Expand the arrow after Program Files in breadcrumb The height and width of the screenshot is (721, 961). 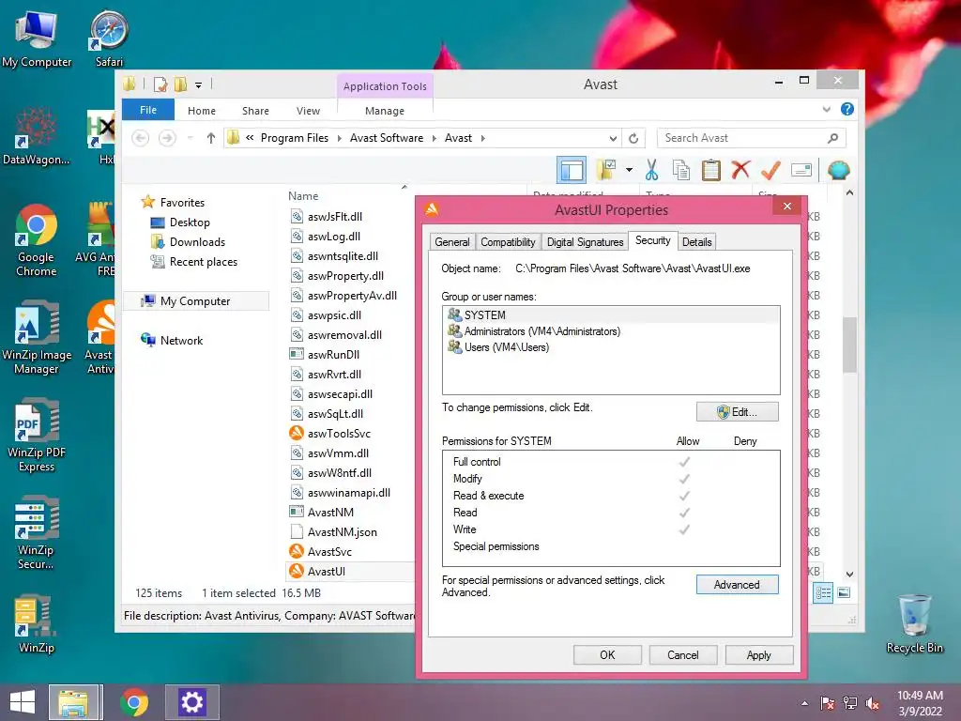point(339,138)
